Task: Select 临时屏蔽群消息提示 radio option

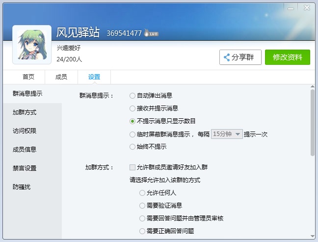Action: (x=132, y=134)
